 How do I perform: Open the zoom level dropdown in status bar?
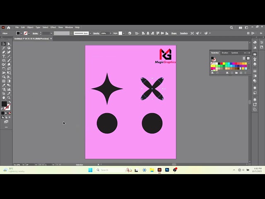click(x=23, y=165)
